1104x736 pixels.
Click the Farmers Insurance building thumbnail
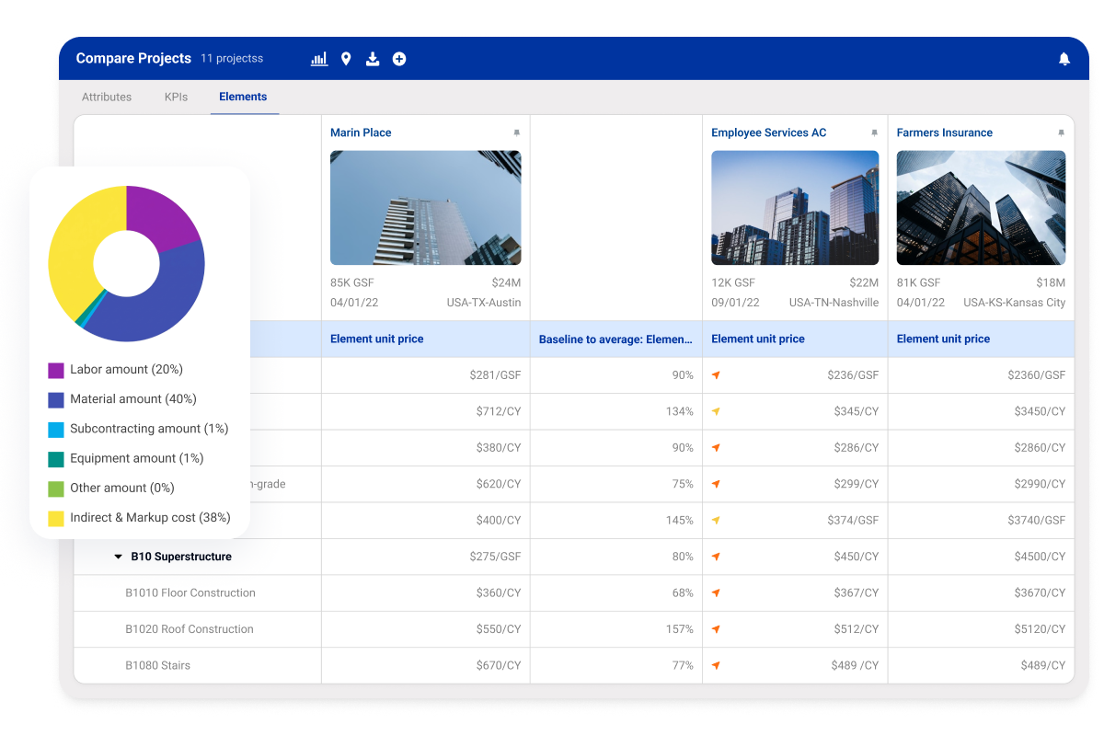pyautogui.click(x=982, y=208)
